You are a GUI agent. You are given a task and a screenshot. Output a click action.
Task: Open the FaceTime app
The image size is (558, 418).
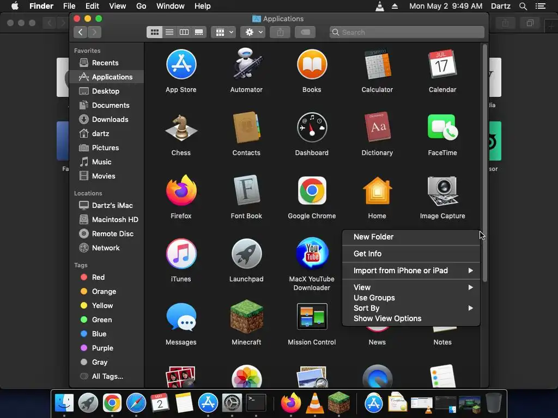(x=442, y=127)
